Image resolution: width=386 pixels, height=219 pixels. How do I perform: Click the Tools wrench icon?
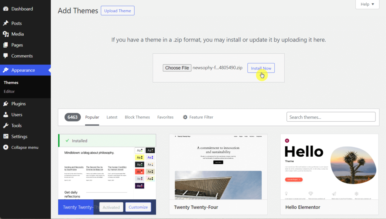point(6,125)
